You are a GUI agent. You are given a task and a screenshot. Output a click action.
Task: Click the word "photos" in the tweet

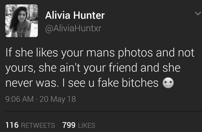click(135, 53)
